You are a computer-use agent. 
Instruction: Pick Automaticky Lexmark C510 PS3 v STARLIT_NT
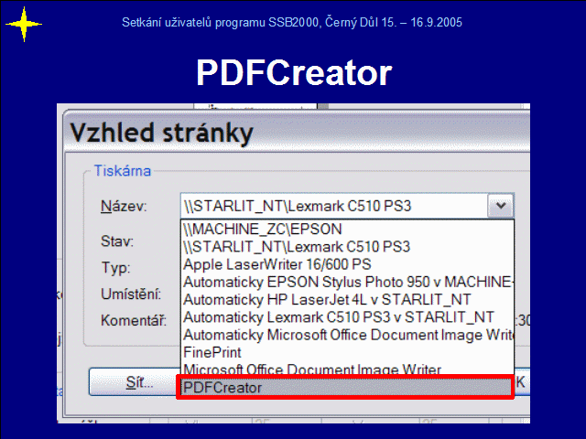[347, 317]
